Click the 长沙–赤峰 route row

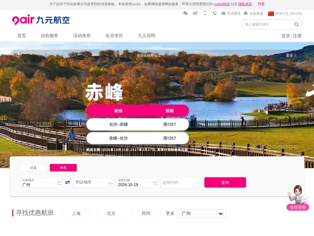click(137, 124)
